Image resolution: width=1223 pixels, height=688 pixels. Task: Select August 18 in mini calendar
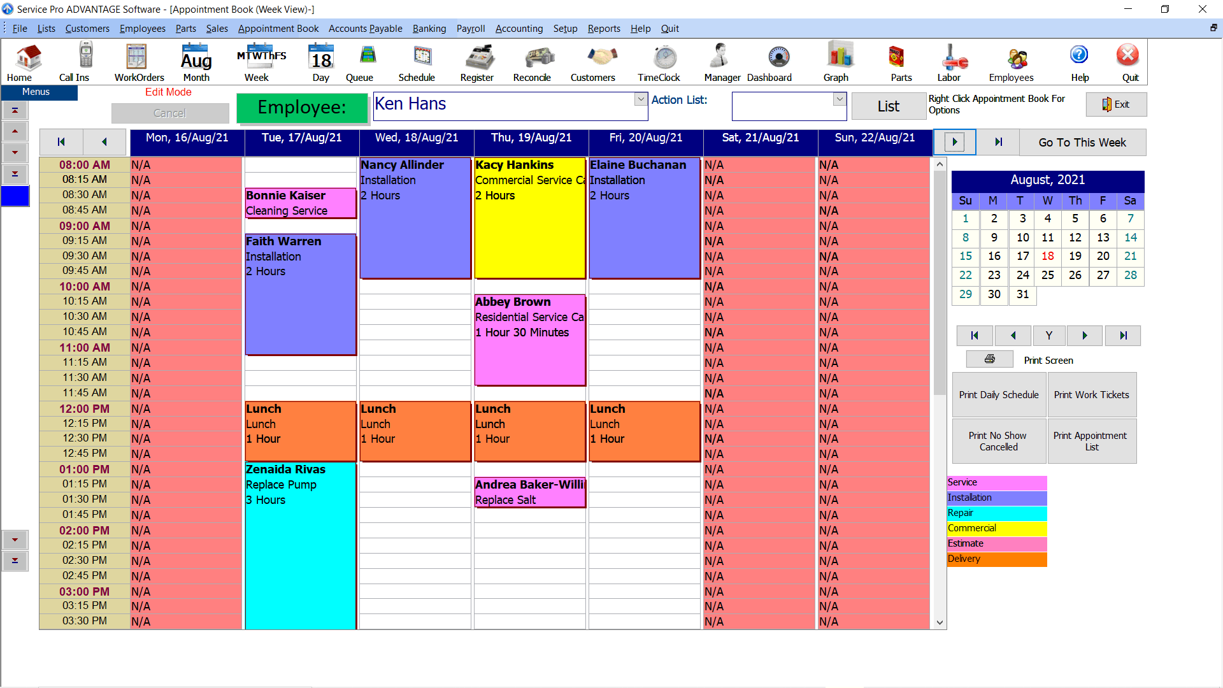1047,256
